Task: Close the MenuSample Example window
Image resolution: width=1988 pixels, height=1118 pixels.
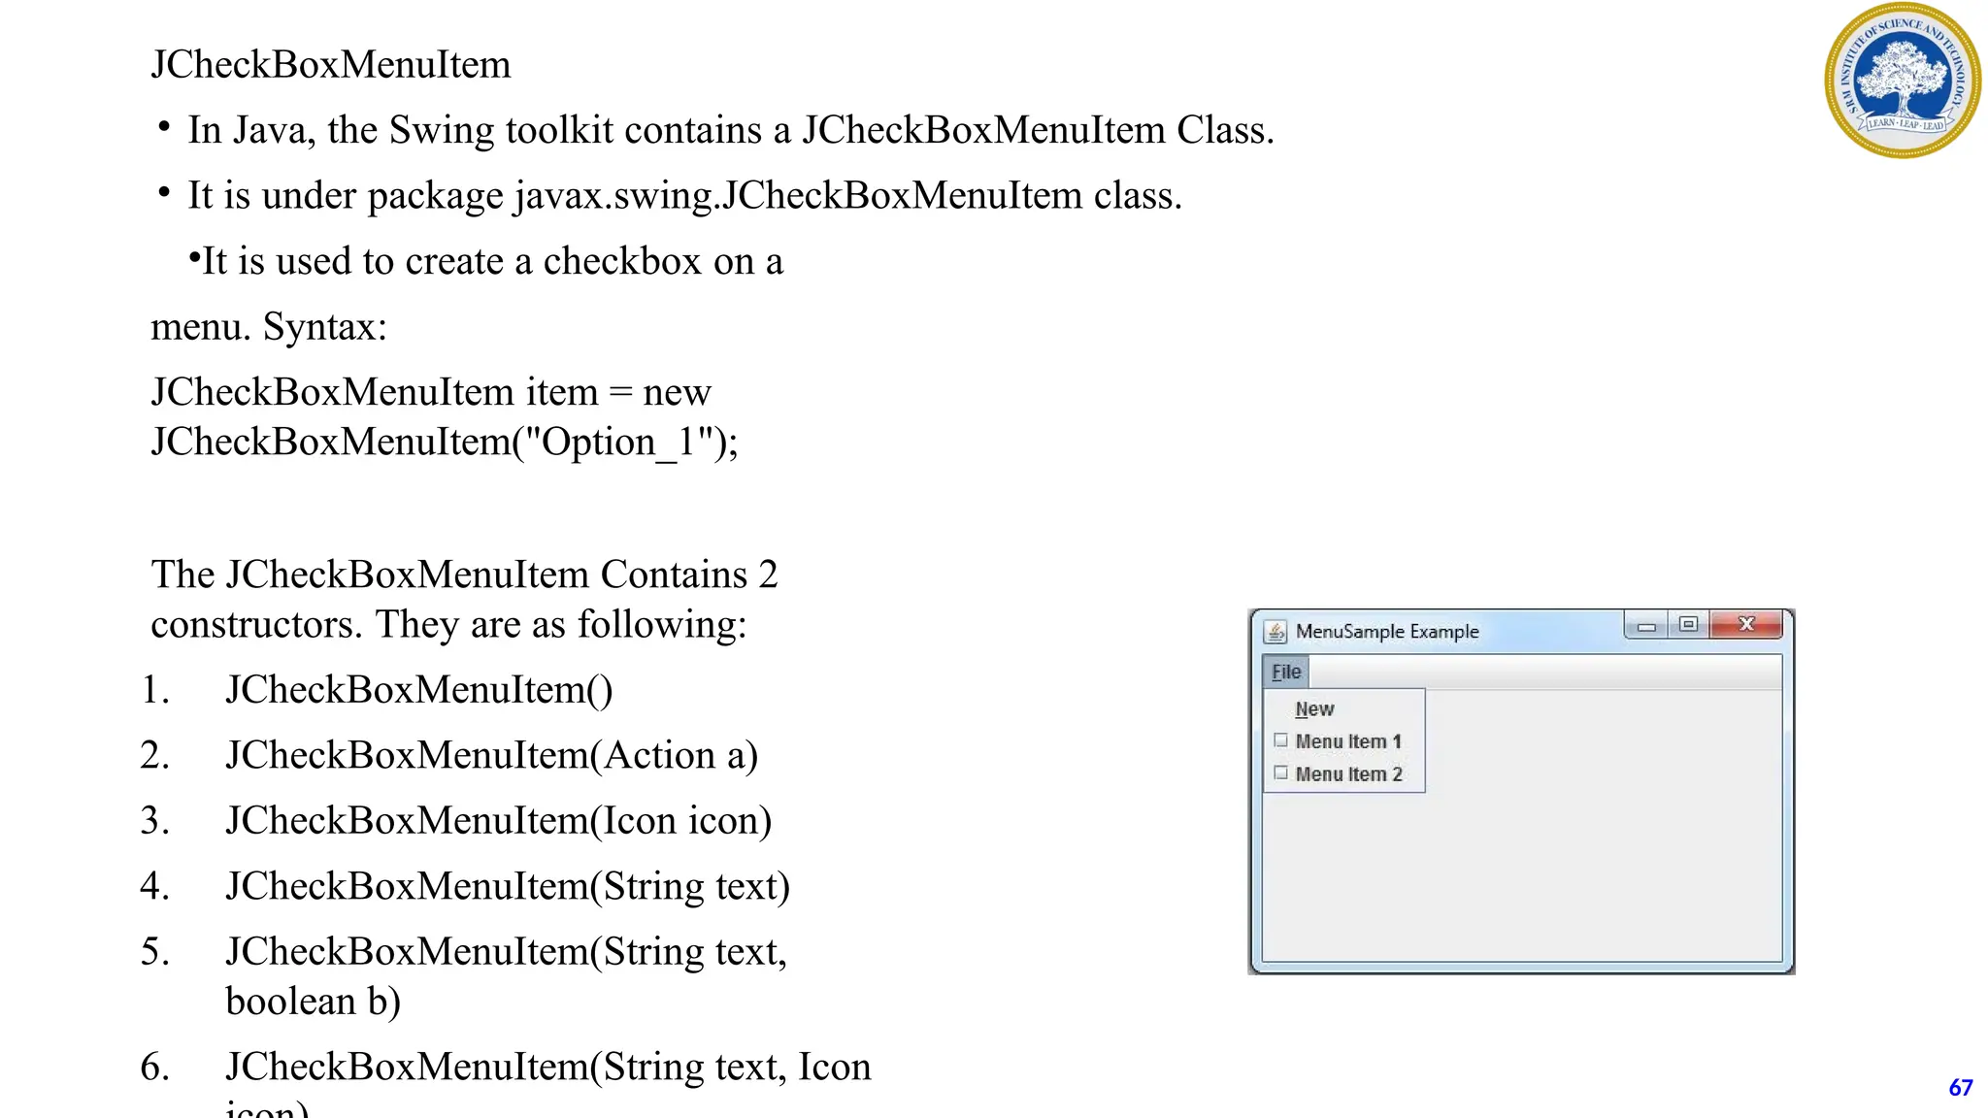Action: pyautogui.click(x=1746, y=625)
